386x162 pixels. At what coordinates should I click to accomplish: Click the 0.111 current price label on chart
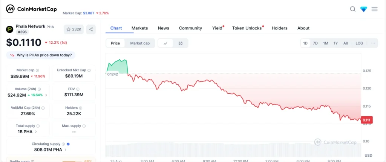[x=366, y=120]
